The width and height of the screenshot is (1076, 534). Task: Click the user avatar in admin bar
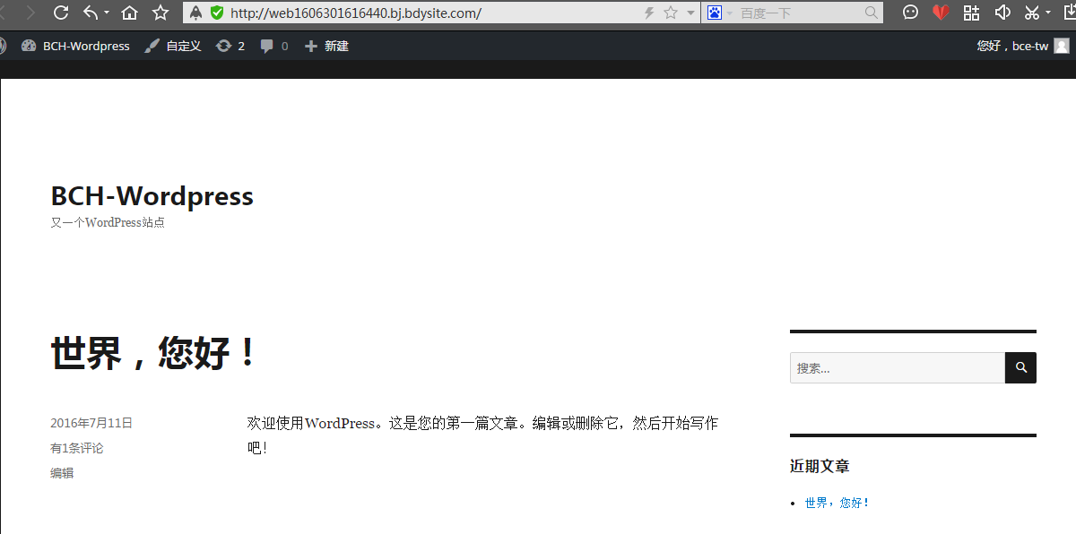[x=1062, y=46]
